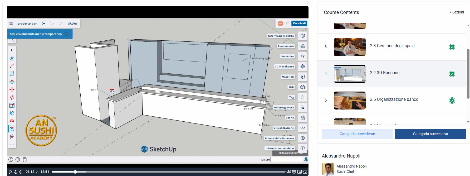Viewport: 470px width, 176px height.
Task: Select the Line pencil tool
Action: [12, 66]
